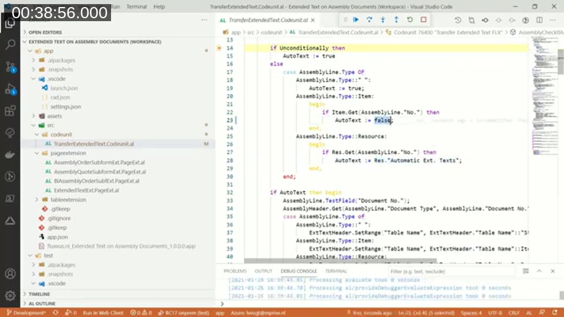Open launch.json file
Viewport: 564px width, 317px height.
click(64, 88)
